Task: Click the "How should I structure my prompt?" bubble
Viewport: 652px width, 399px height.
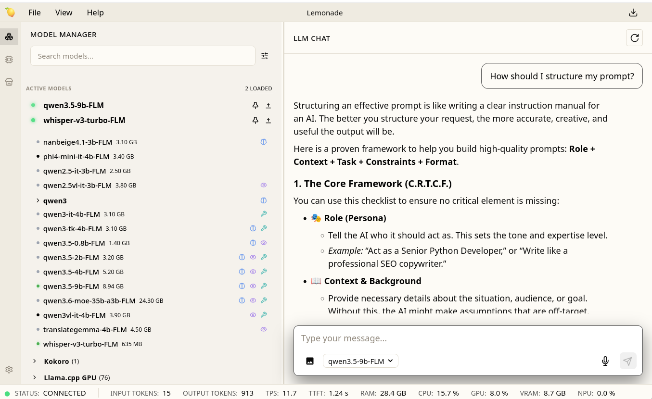Action: [562, 76]
